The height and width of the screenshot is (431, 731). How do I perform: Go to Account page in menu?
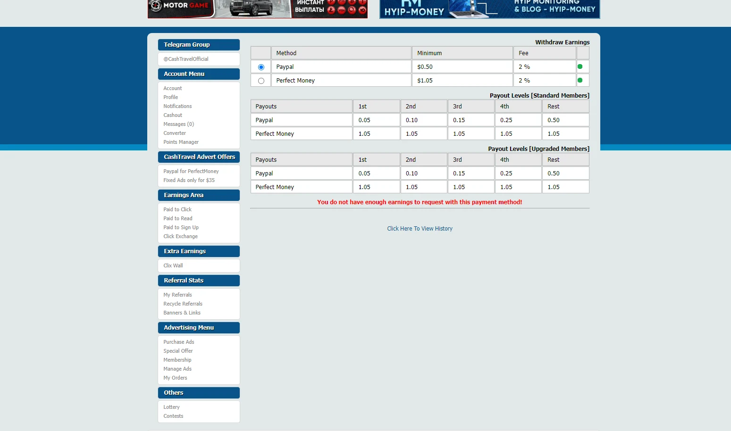[x=173, y=88]
